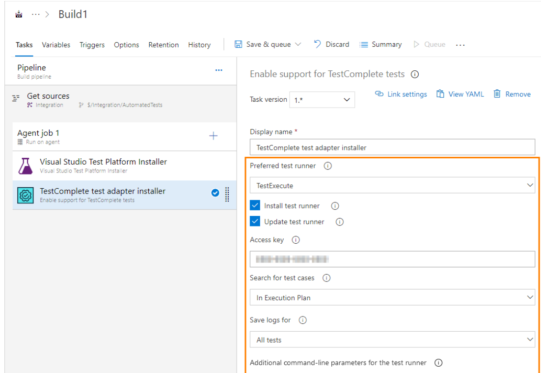Click the Visual Studio Test Platform flask icon
The width and height of the screenshot is (541, 373).
click(x=25, y=166)
